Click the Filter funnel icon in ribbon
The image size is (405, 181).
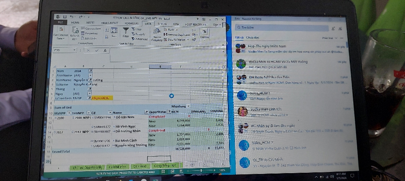click(x=126, y=31)
